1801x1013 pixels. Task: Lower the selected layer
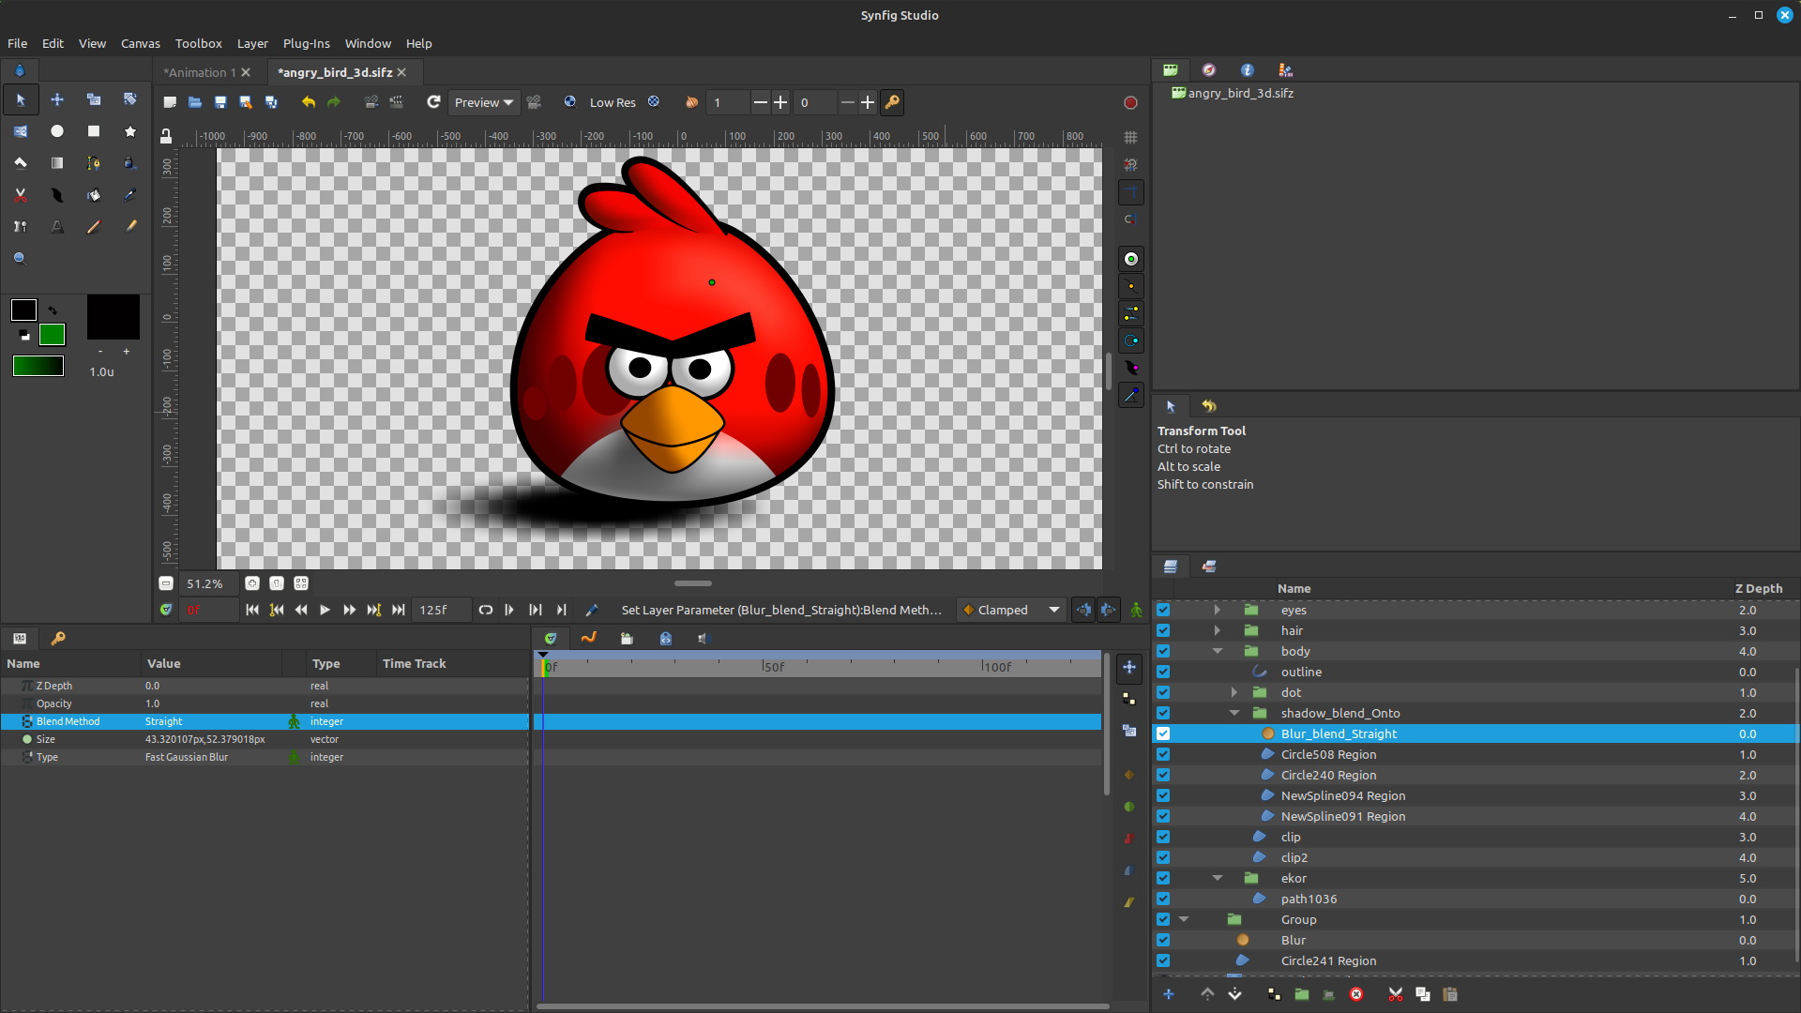tap(1234, 994)
